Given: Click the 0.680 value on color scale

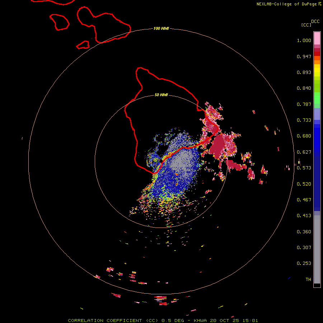Looking at the screenshot, I should [304, 136].
